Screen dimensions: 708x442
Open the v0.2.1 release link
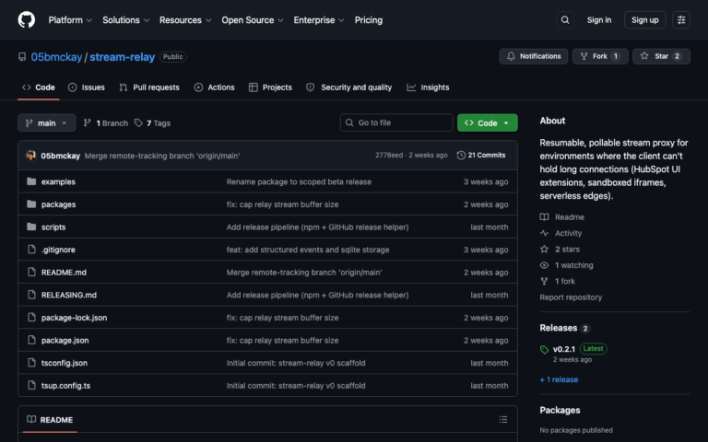[564, 349]
